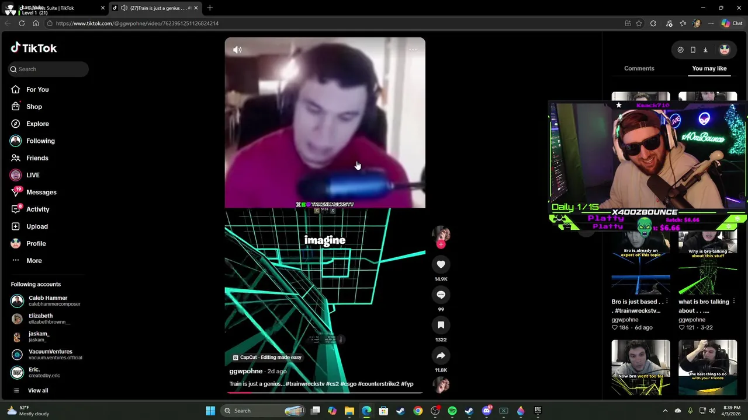This screenshot has width=748, height=420.
Task: Open the #trainwreckstv hashtag
Action: coord(304,384)
